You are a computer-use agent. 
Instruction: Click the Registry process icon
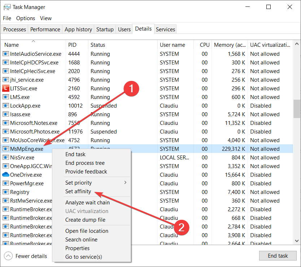[5, 192]
